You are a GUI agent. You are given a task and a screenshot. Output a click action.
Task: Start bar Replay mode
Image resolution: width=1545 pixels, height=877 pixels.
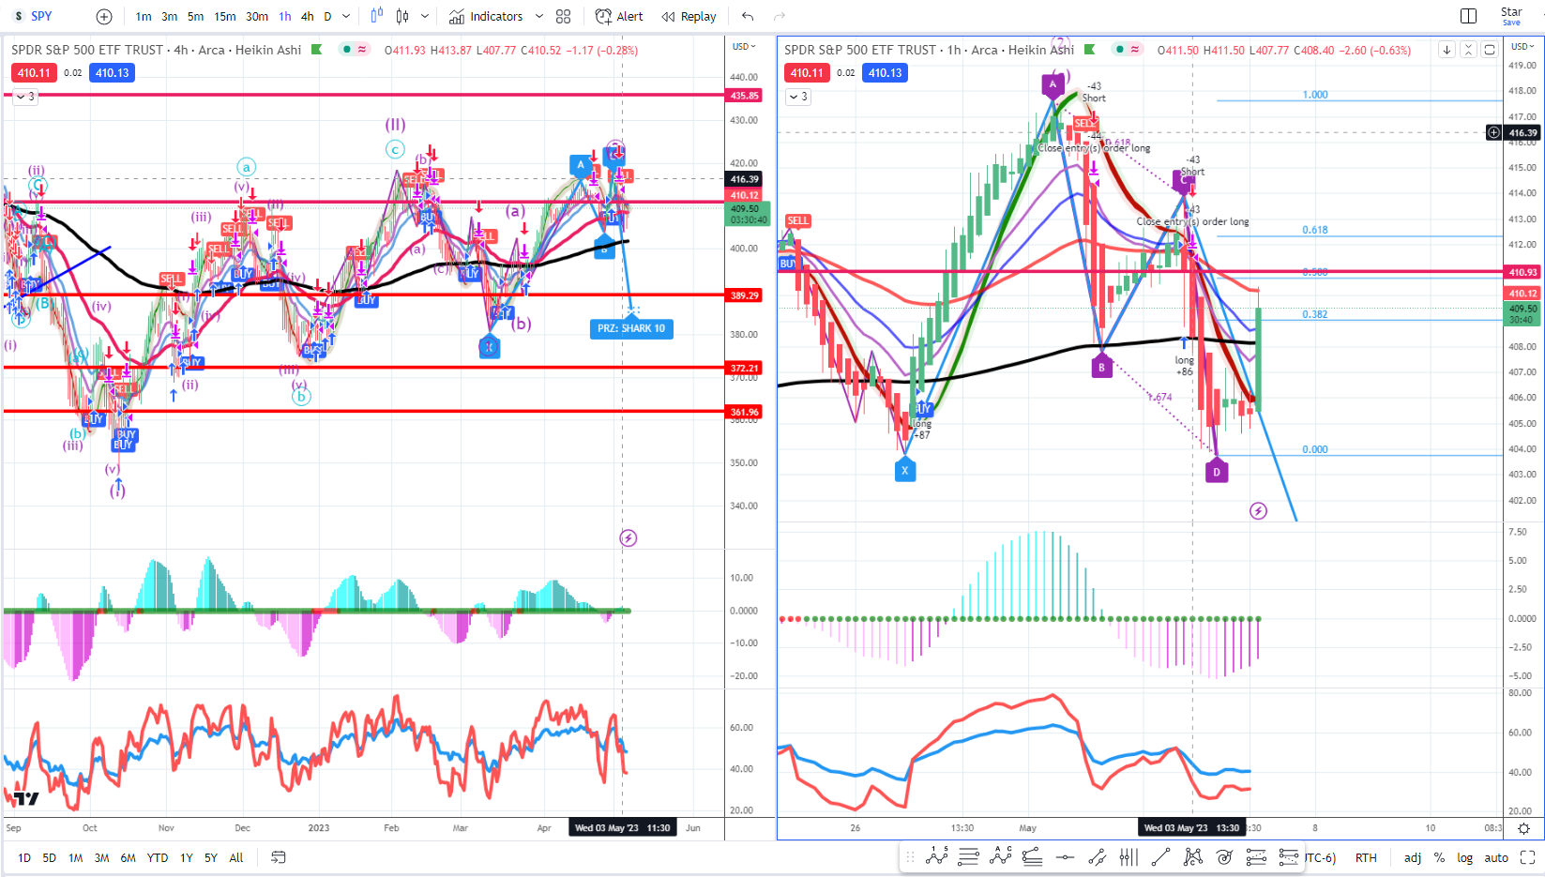coord(689,16)
